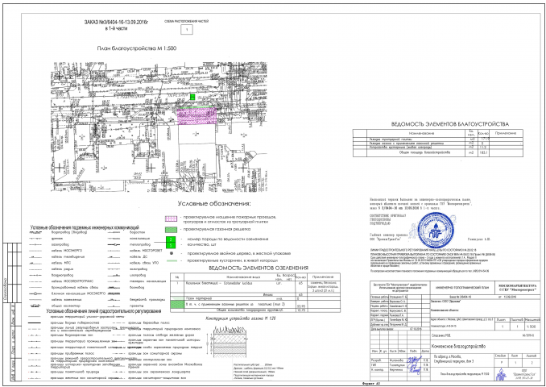This screenshot has height=387, width=546.
Task: Click legend entry 'кабель МОСГОРСВЕТ'
Action: click(x=147, y=251)
